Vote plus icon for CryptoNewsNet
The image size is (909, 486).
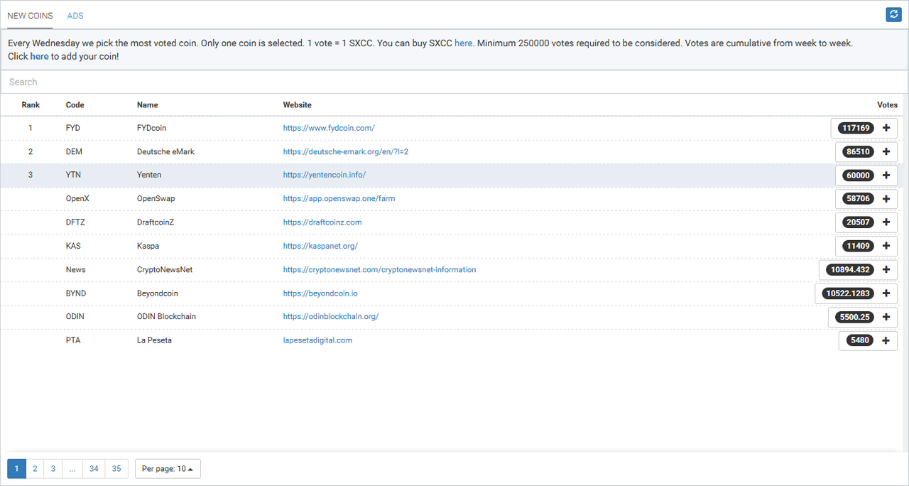tap(886, 270)
